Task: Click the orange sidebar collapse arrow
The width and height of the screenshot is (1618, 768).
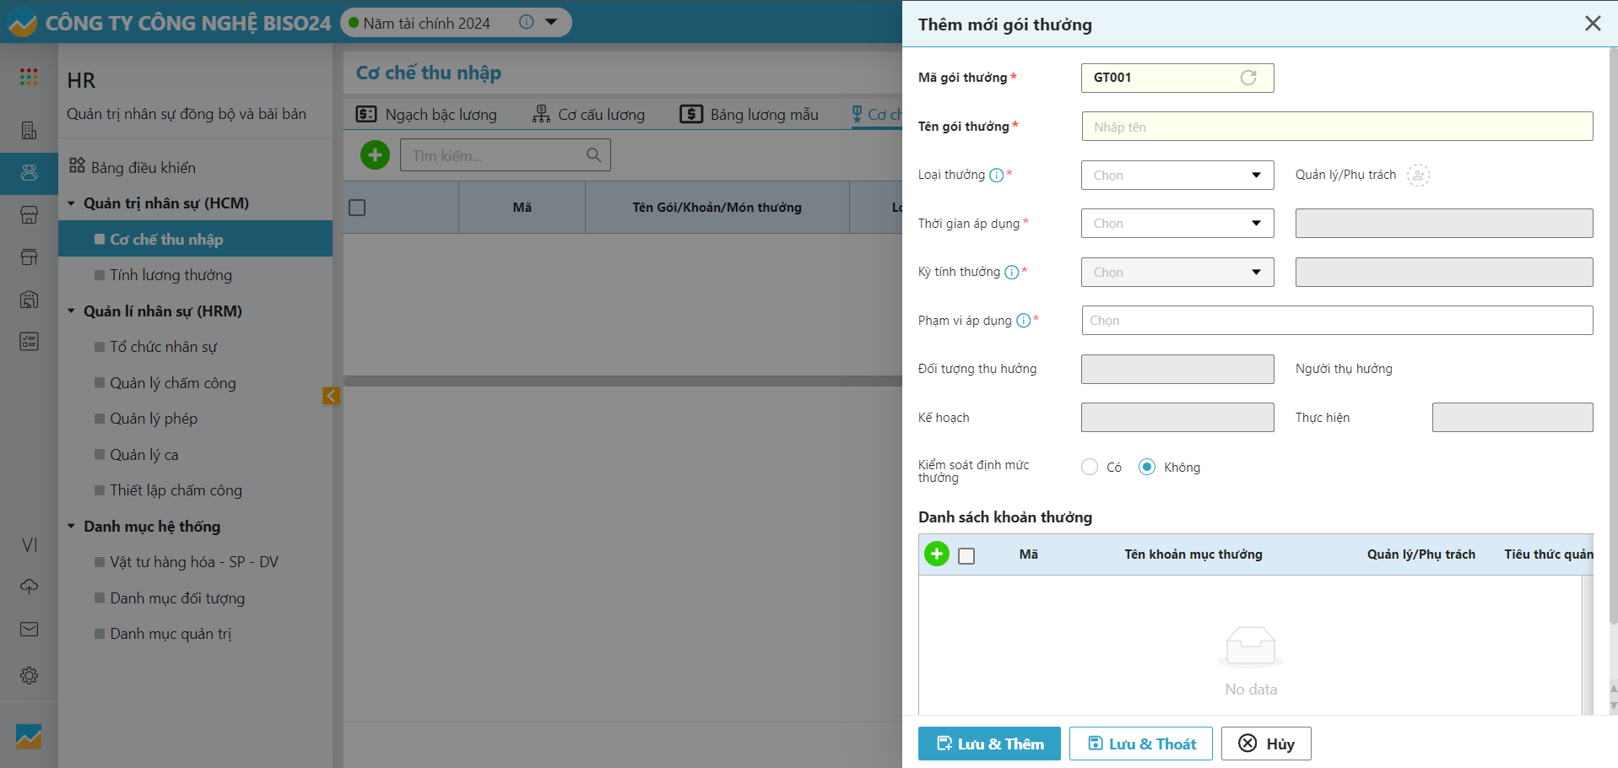Action: pos(331,396)
